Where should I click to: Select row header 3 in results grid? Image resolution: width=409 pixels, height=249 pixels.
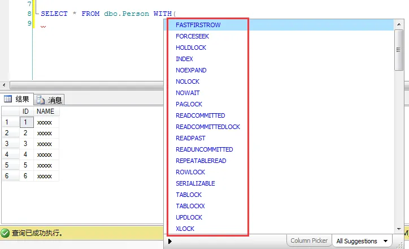[x=11, y=144]
